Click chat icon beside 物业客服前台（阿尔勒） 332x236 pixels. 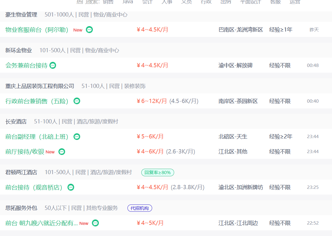pos(89,30)
